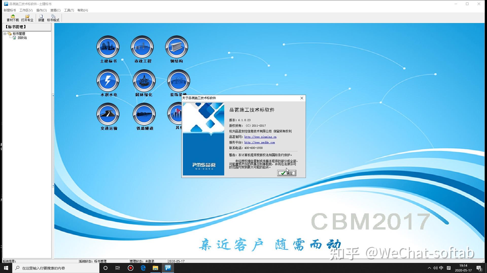Open the 交通运输 road icon
Viewport: 487px width, 273px height.
pos(108,114)
